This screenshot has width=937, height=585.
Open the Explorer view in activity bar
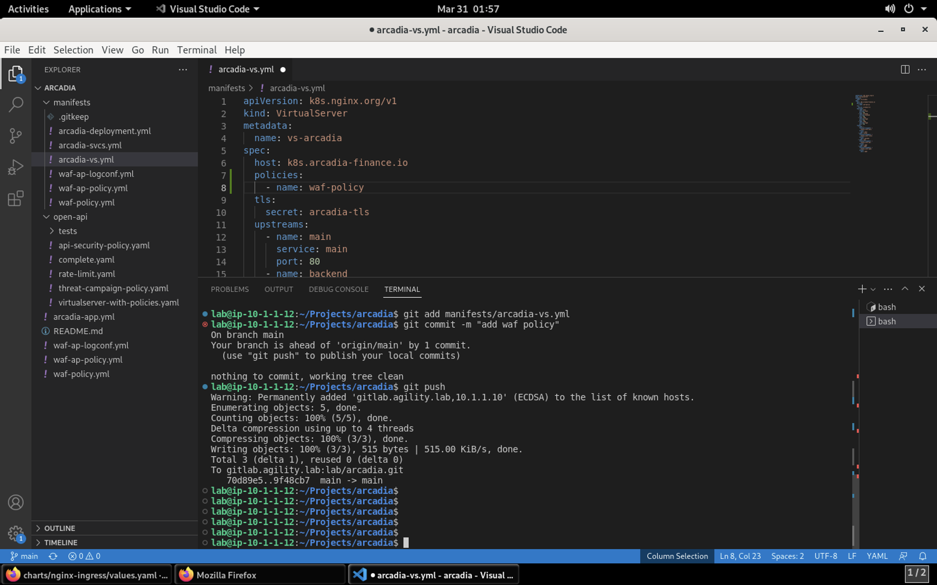coord(16,73)
